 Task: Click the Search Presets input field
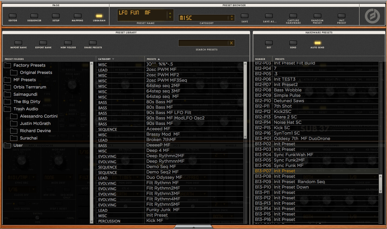click(x=203, y=43)
